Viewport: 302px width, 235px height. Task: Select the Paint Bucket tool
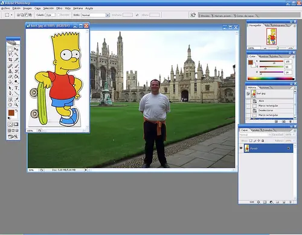coord(16,77)
